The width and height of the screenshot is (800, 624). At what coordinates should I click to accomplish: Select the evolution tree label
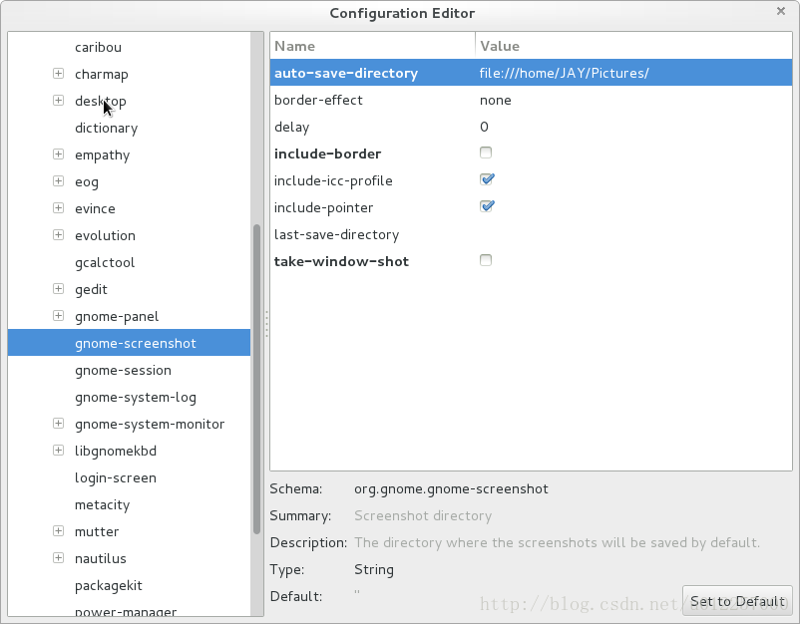click(x=105, y=235)
